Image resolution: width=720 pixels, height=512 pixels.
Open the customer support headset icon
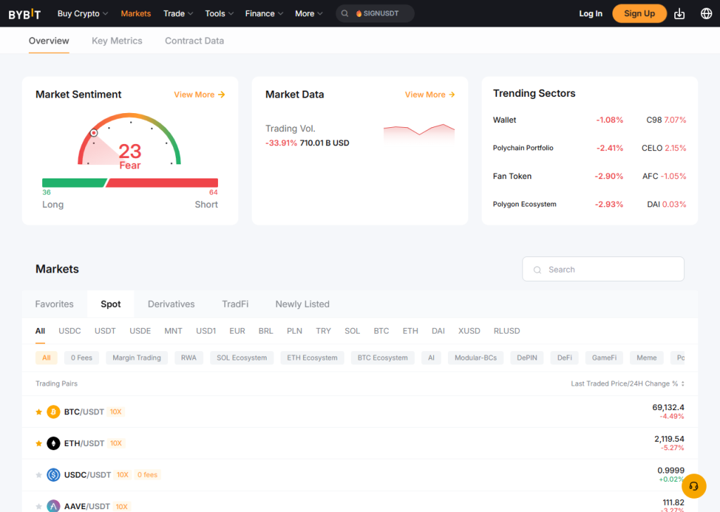coord(694,486)
